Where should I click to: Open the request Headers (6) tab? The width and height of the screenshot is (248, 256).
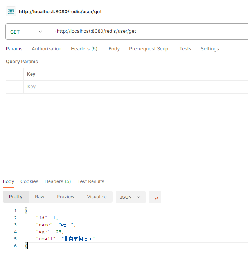click(84, 49)
